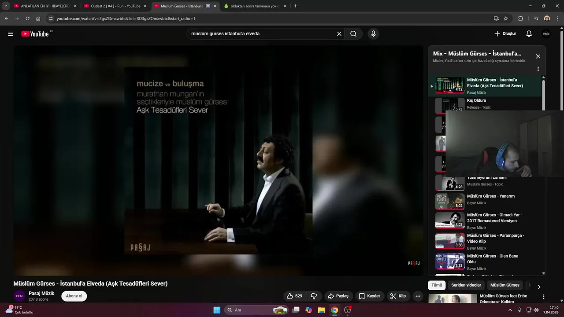Show more filter chips with the arrow
Image resolution: width=564 pixels, height=317 pixels.
coord(538,287)
